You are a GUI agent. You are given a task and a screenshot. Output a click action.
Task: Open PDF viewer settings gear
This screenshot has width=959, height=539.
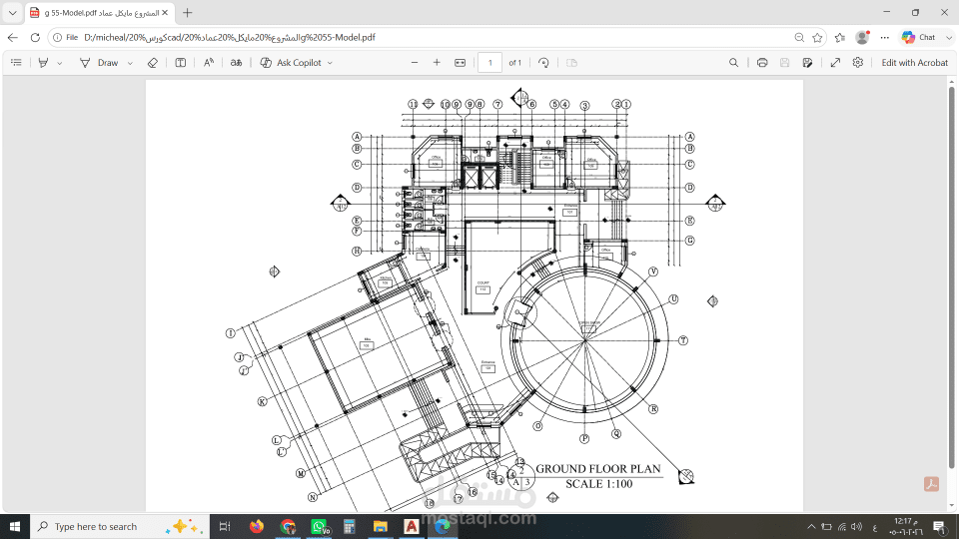click(858, 62)
